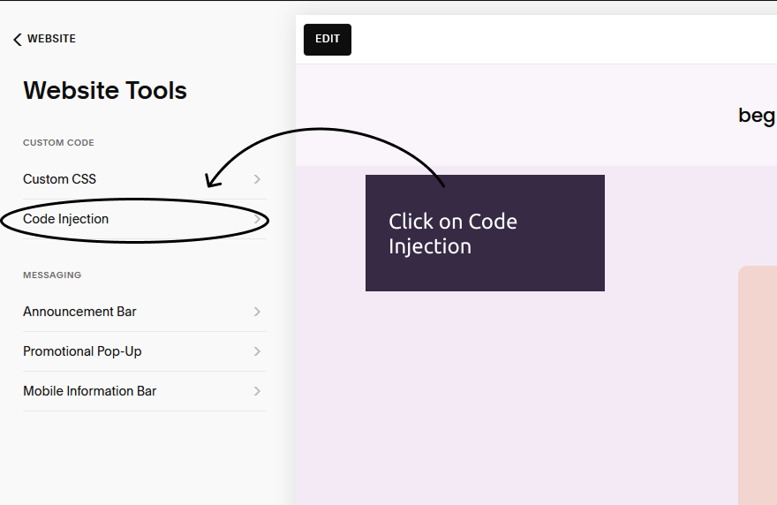777x505 pixels.
Task: Expand the Mobile Information Bar chevron
Action: [257, 391]
